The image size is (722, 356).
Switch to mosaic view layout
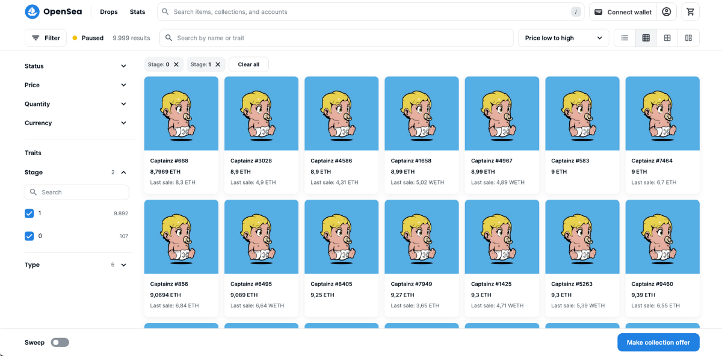[688, 38]
